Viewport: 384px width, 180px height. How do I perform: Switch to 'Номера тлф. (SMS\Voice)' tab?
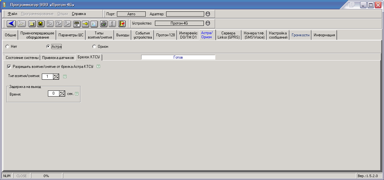254,35
